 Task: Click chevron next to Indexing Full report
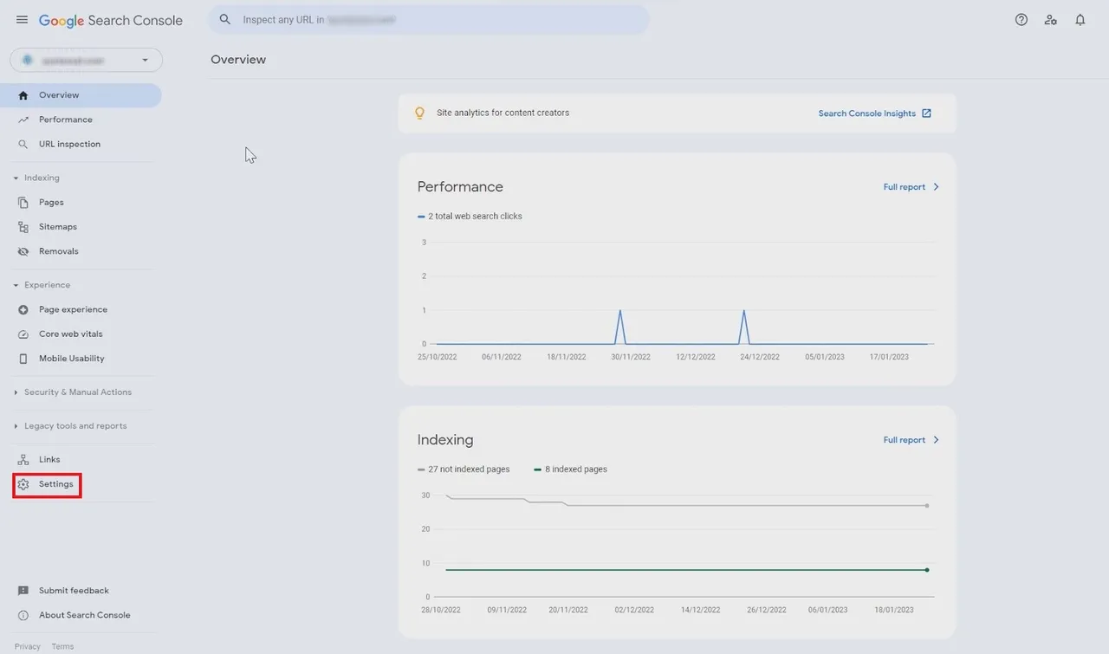936,440
